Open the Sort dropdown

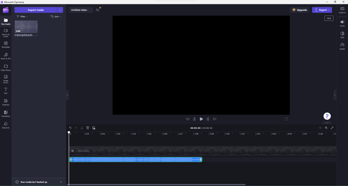click(56, 17)
